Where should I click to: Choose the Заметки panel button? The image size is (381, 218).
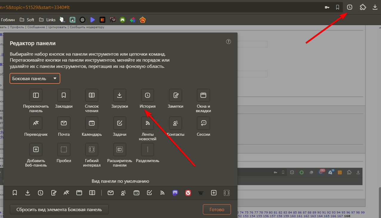(x=175, y=95)
